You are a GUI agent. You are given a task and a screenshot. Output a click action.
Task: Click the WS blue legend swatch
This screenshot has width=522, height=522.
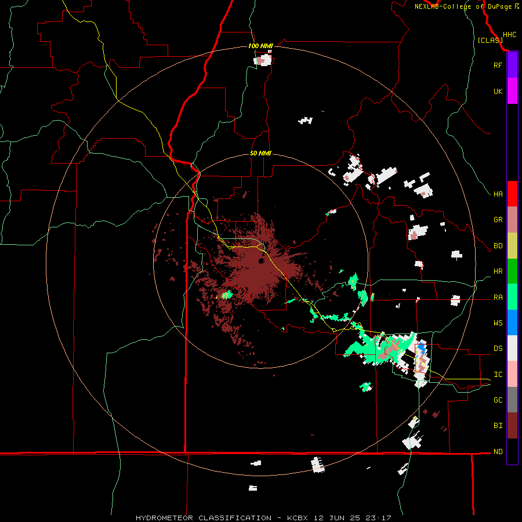[x=512, y=322]
